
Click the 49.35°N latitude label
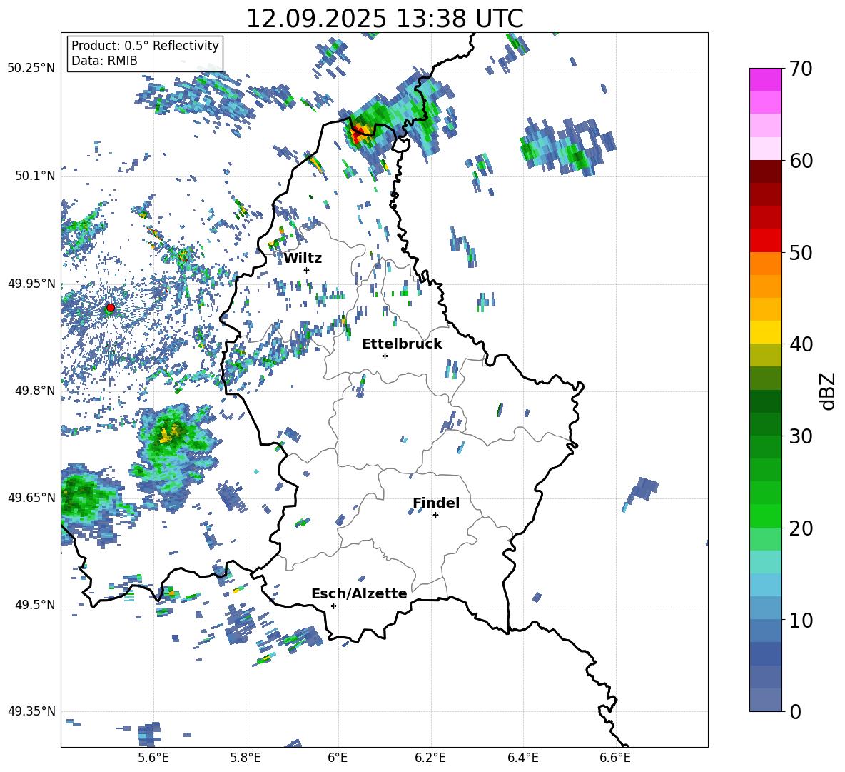pyautogui.click(x=31, y=711)
